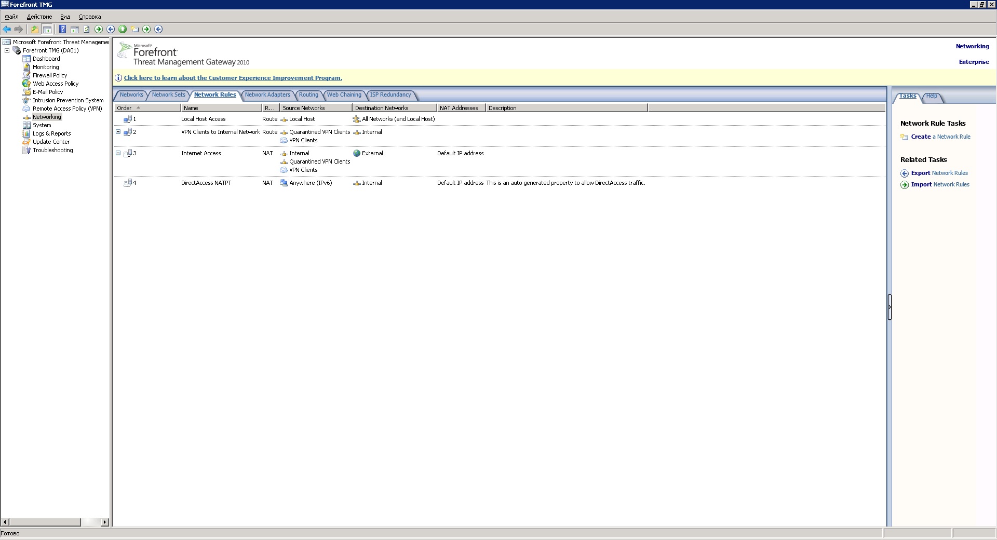Click Import Network Rules link
The image size is (997, 540).
tap(940, 184)
